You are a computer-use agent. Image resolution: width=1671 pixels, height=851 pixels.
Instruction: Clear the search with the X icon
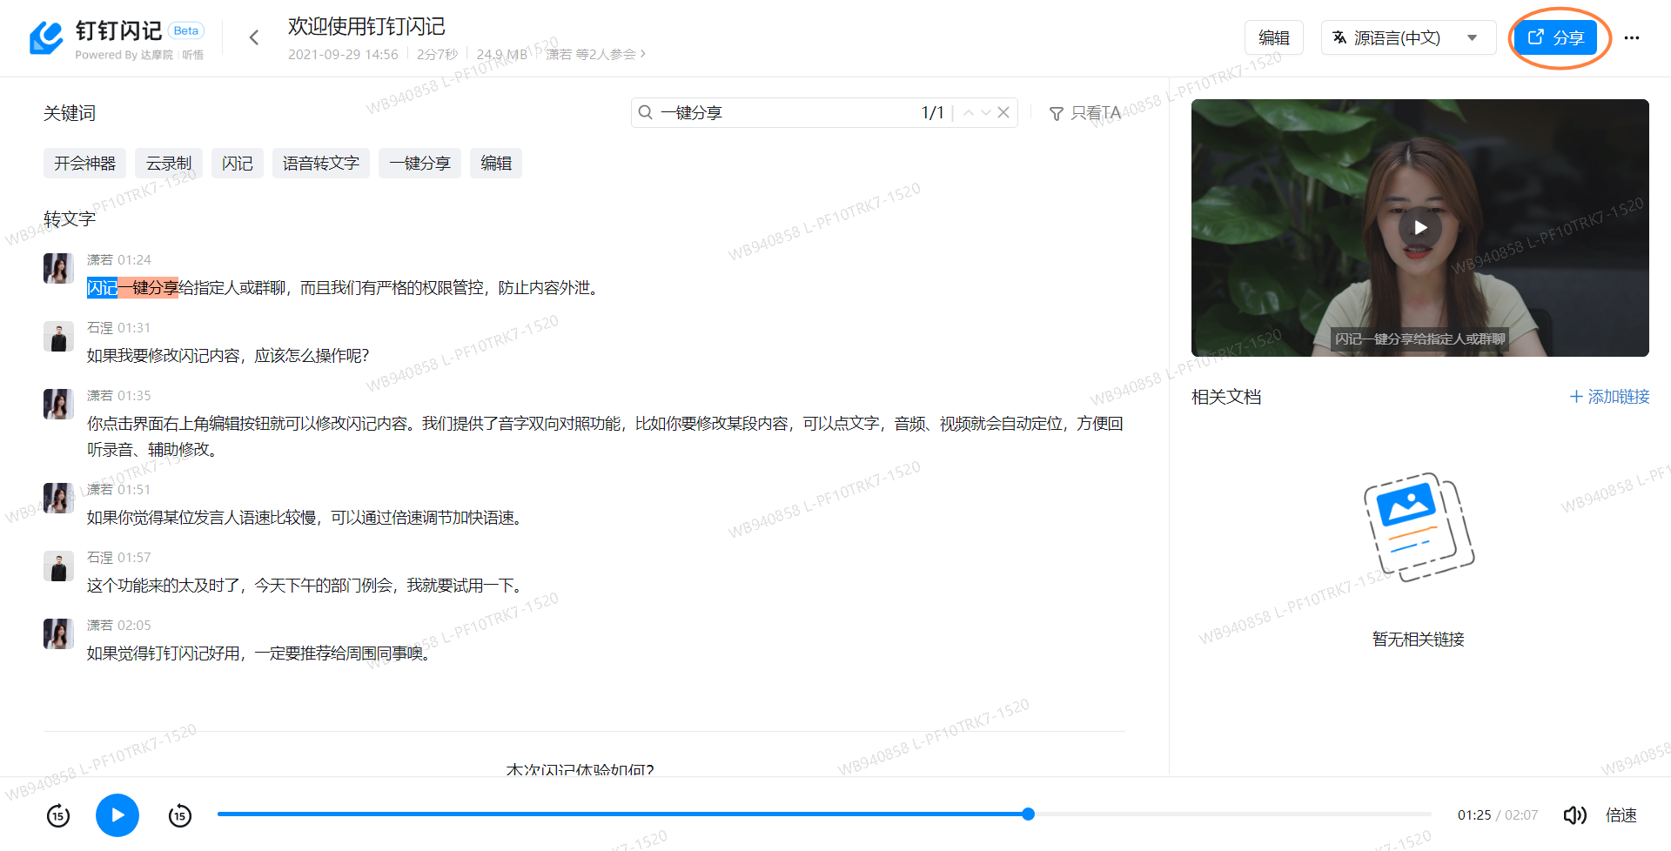tap(1003, 111)
